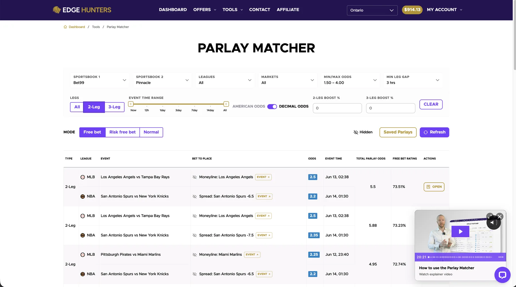Click the Refresh button

coord(434,132)
